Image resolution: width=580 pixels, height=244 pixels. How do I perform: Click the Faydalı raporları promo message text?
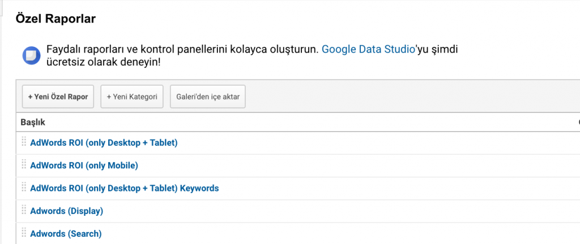(x=181, y=50)
